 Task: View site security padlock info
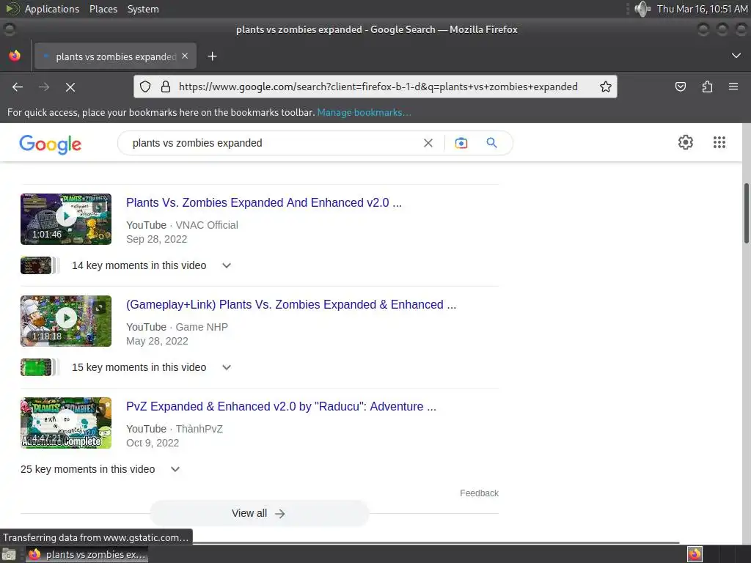tap(166, 87)
